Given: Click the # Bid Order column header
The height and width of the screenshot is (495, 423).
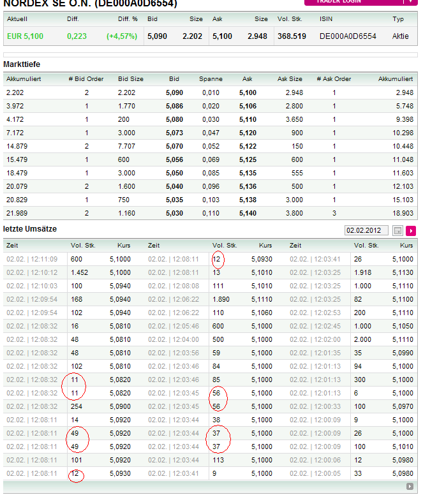Looking at the screenshot, I should coord(86,79).
